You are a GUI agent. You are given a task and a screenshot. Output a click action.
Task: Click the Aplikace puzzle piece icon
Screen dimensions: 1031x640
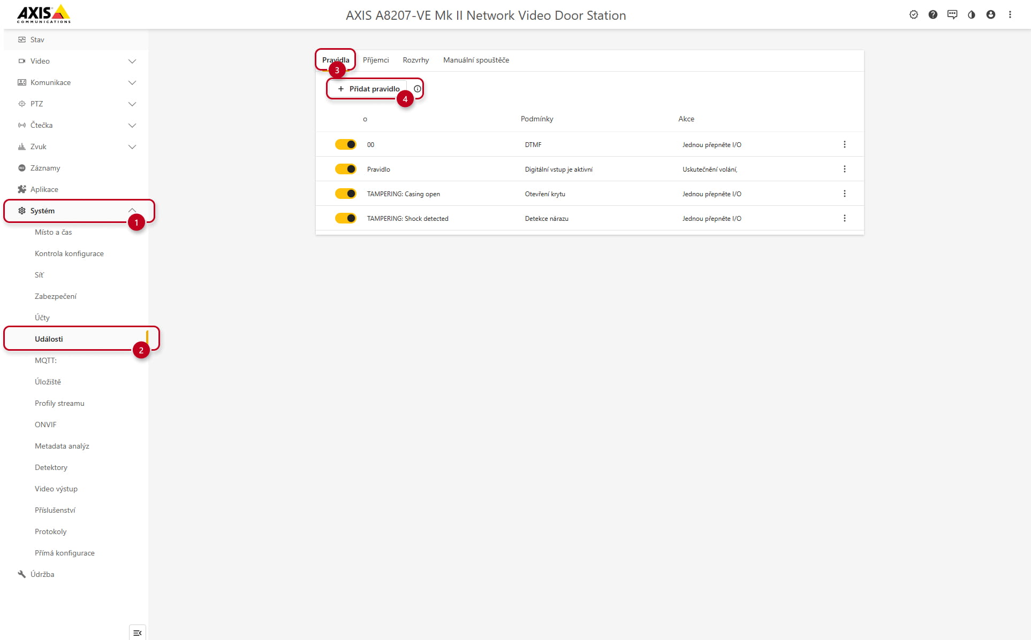22,189
